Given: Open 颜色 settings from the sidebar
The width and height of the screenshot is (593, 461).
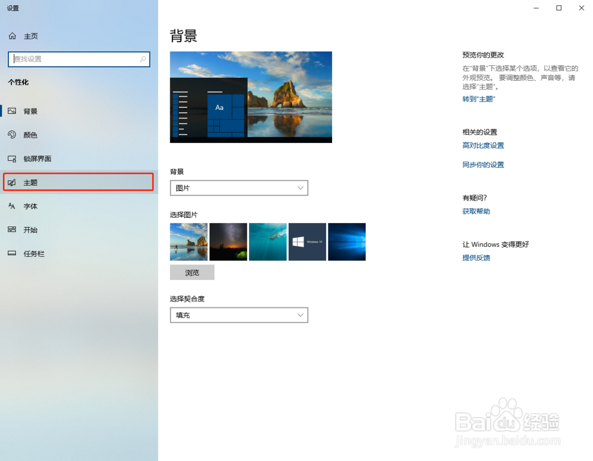Looking at the screenshot, I should [x=12, y=135].
